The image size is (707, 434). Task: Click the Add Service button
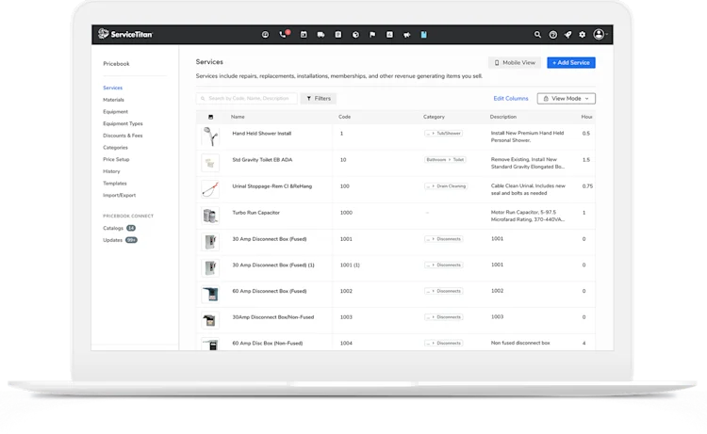coord(571,62)
